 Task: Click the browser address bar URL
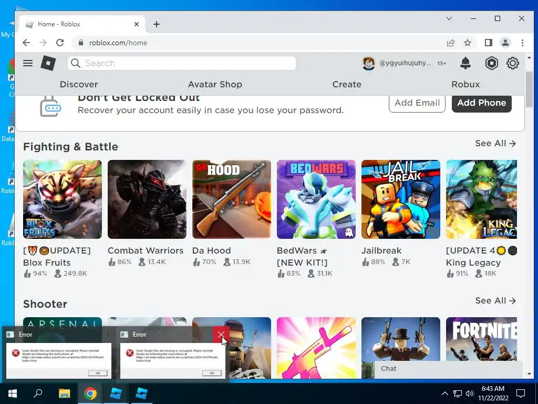[x=118, y=43]
